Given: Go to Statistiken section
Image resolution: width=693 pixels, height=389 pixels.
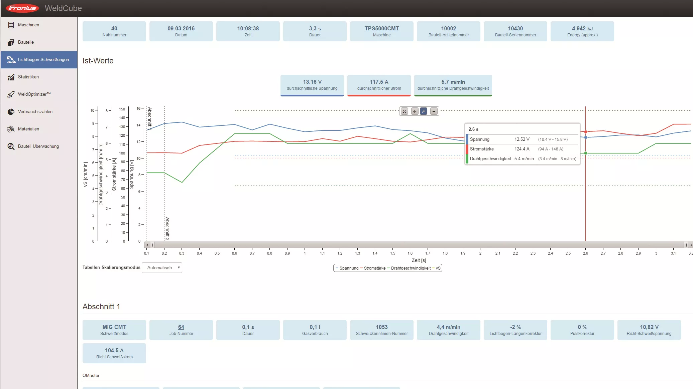Looking at the screenshot, I should coord(39,77).
